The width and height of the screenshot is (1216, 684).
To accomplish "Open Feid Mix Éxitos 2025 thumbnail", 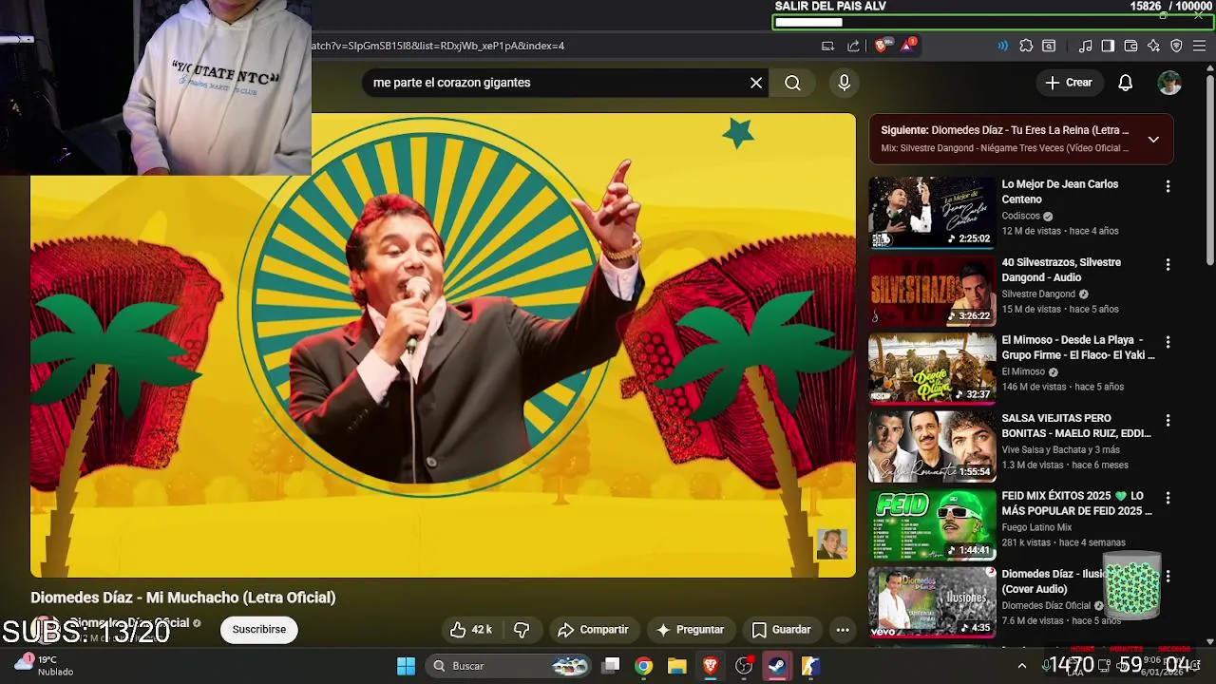I will [x=932, y=524].
